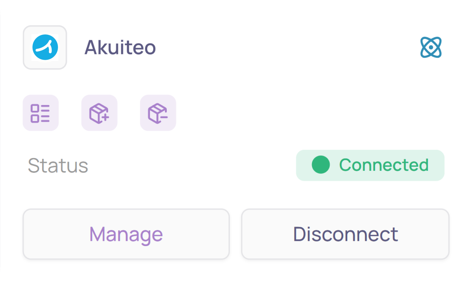Select the purple list tile icon
This screenshot has height=282, width=472.
pos(40,113)
